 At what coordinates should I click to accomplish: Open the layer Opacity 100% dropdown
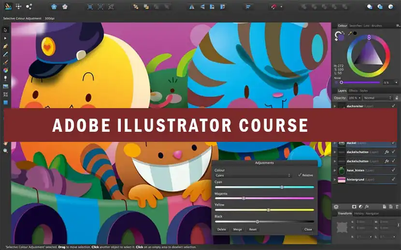355,98
